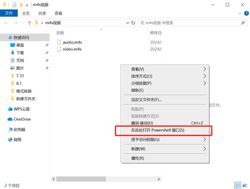This screenshot has width=250, height=189.
Task: Switch to details view in status bar
Action: tap(237, 186)
